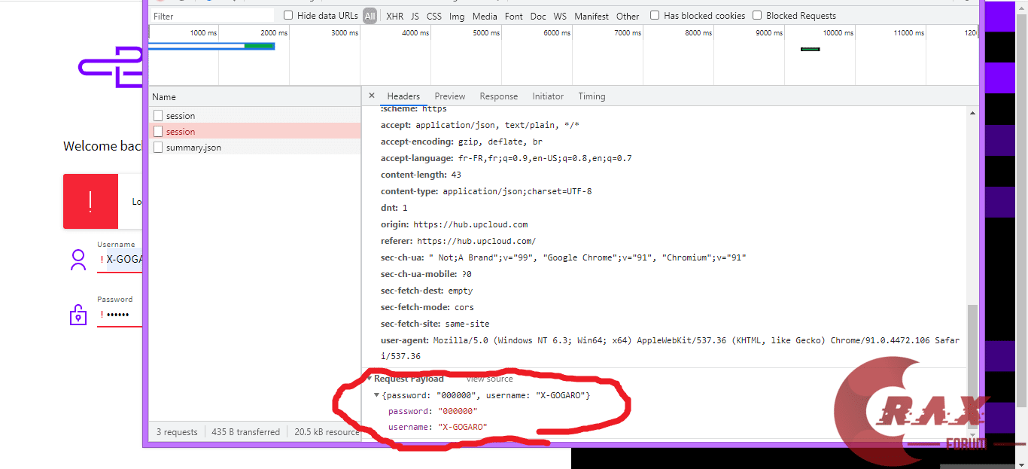Open the Response tab

click(x=498, y=96)
